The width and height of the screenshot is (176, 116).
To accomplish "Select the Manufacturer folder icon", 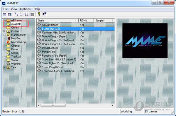I will (x=8, y=35).
